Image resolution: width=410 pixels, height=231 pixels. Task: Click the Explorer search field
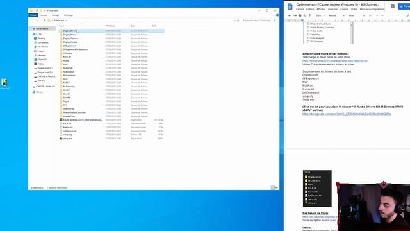[x=258, y=20]
